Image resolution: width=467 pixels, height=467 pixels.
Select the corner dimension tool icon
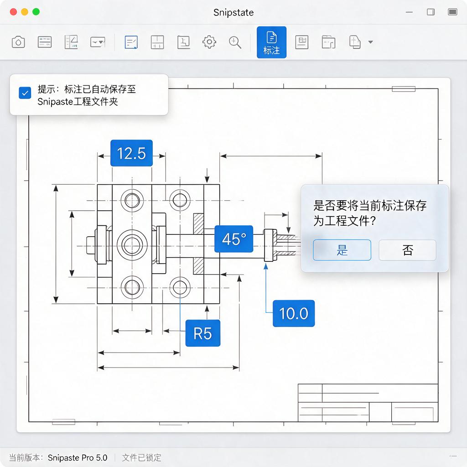click(183, 42)
